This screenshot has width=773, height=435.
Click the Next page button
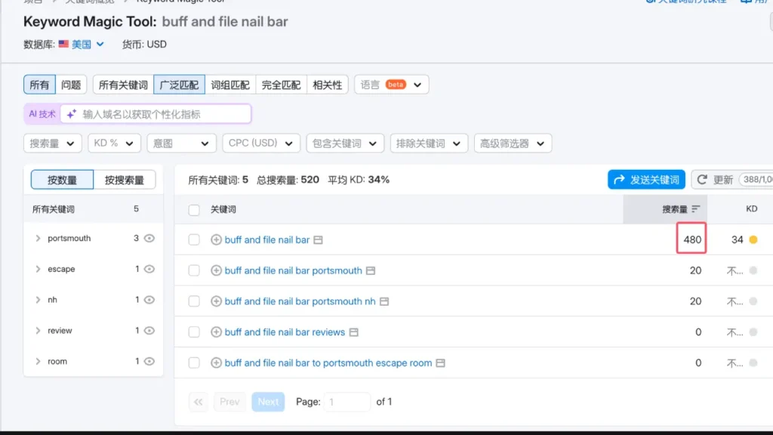point(268,402)
